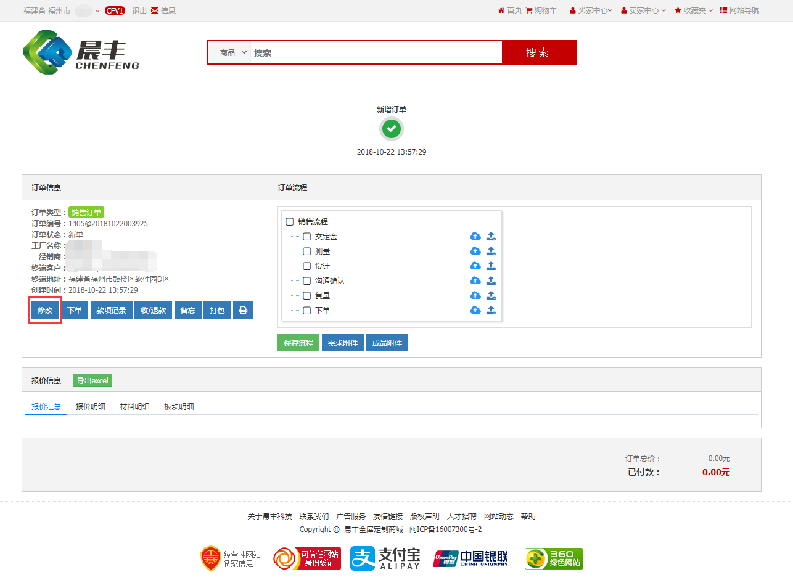793x580 pixels.
Task: Select the 材料明细 tab
Action: pyautogui.click(x=134, y=407)
